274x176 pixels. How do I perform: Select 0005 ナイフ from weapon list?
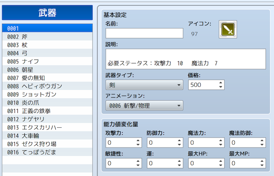tap(47, 62)
